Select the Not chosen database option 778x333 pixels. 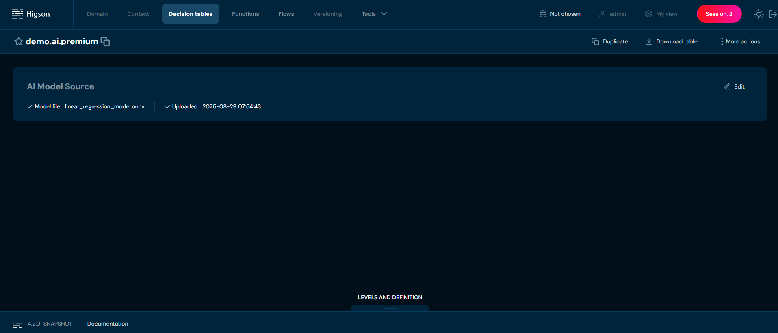point(560,14)
